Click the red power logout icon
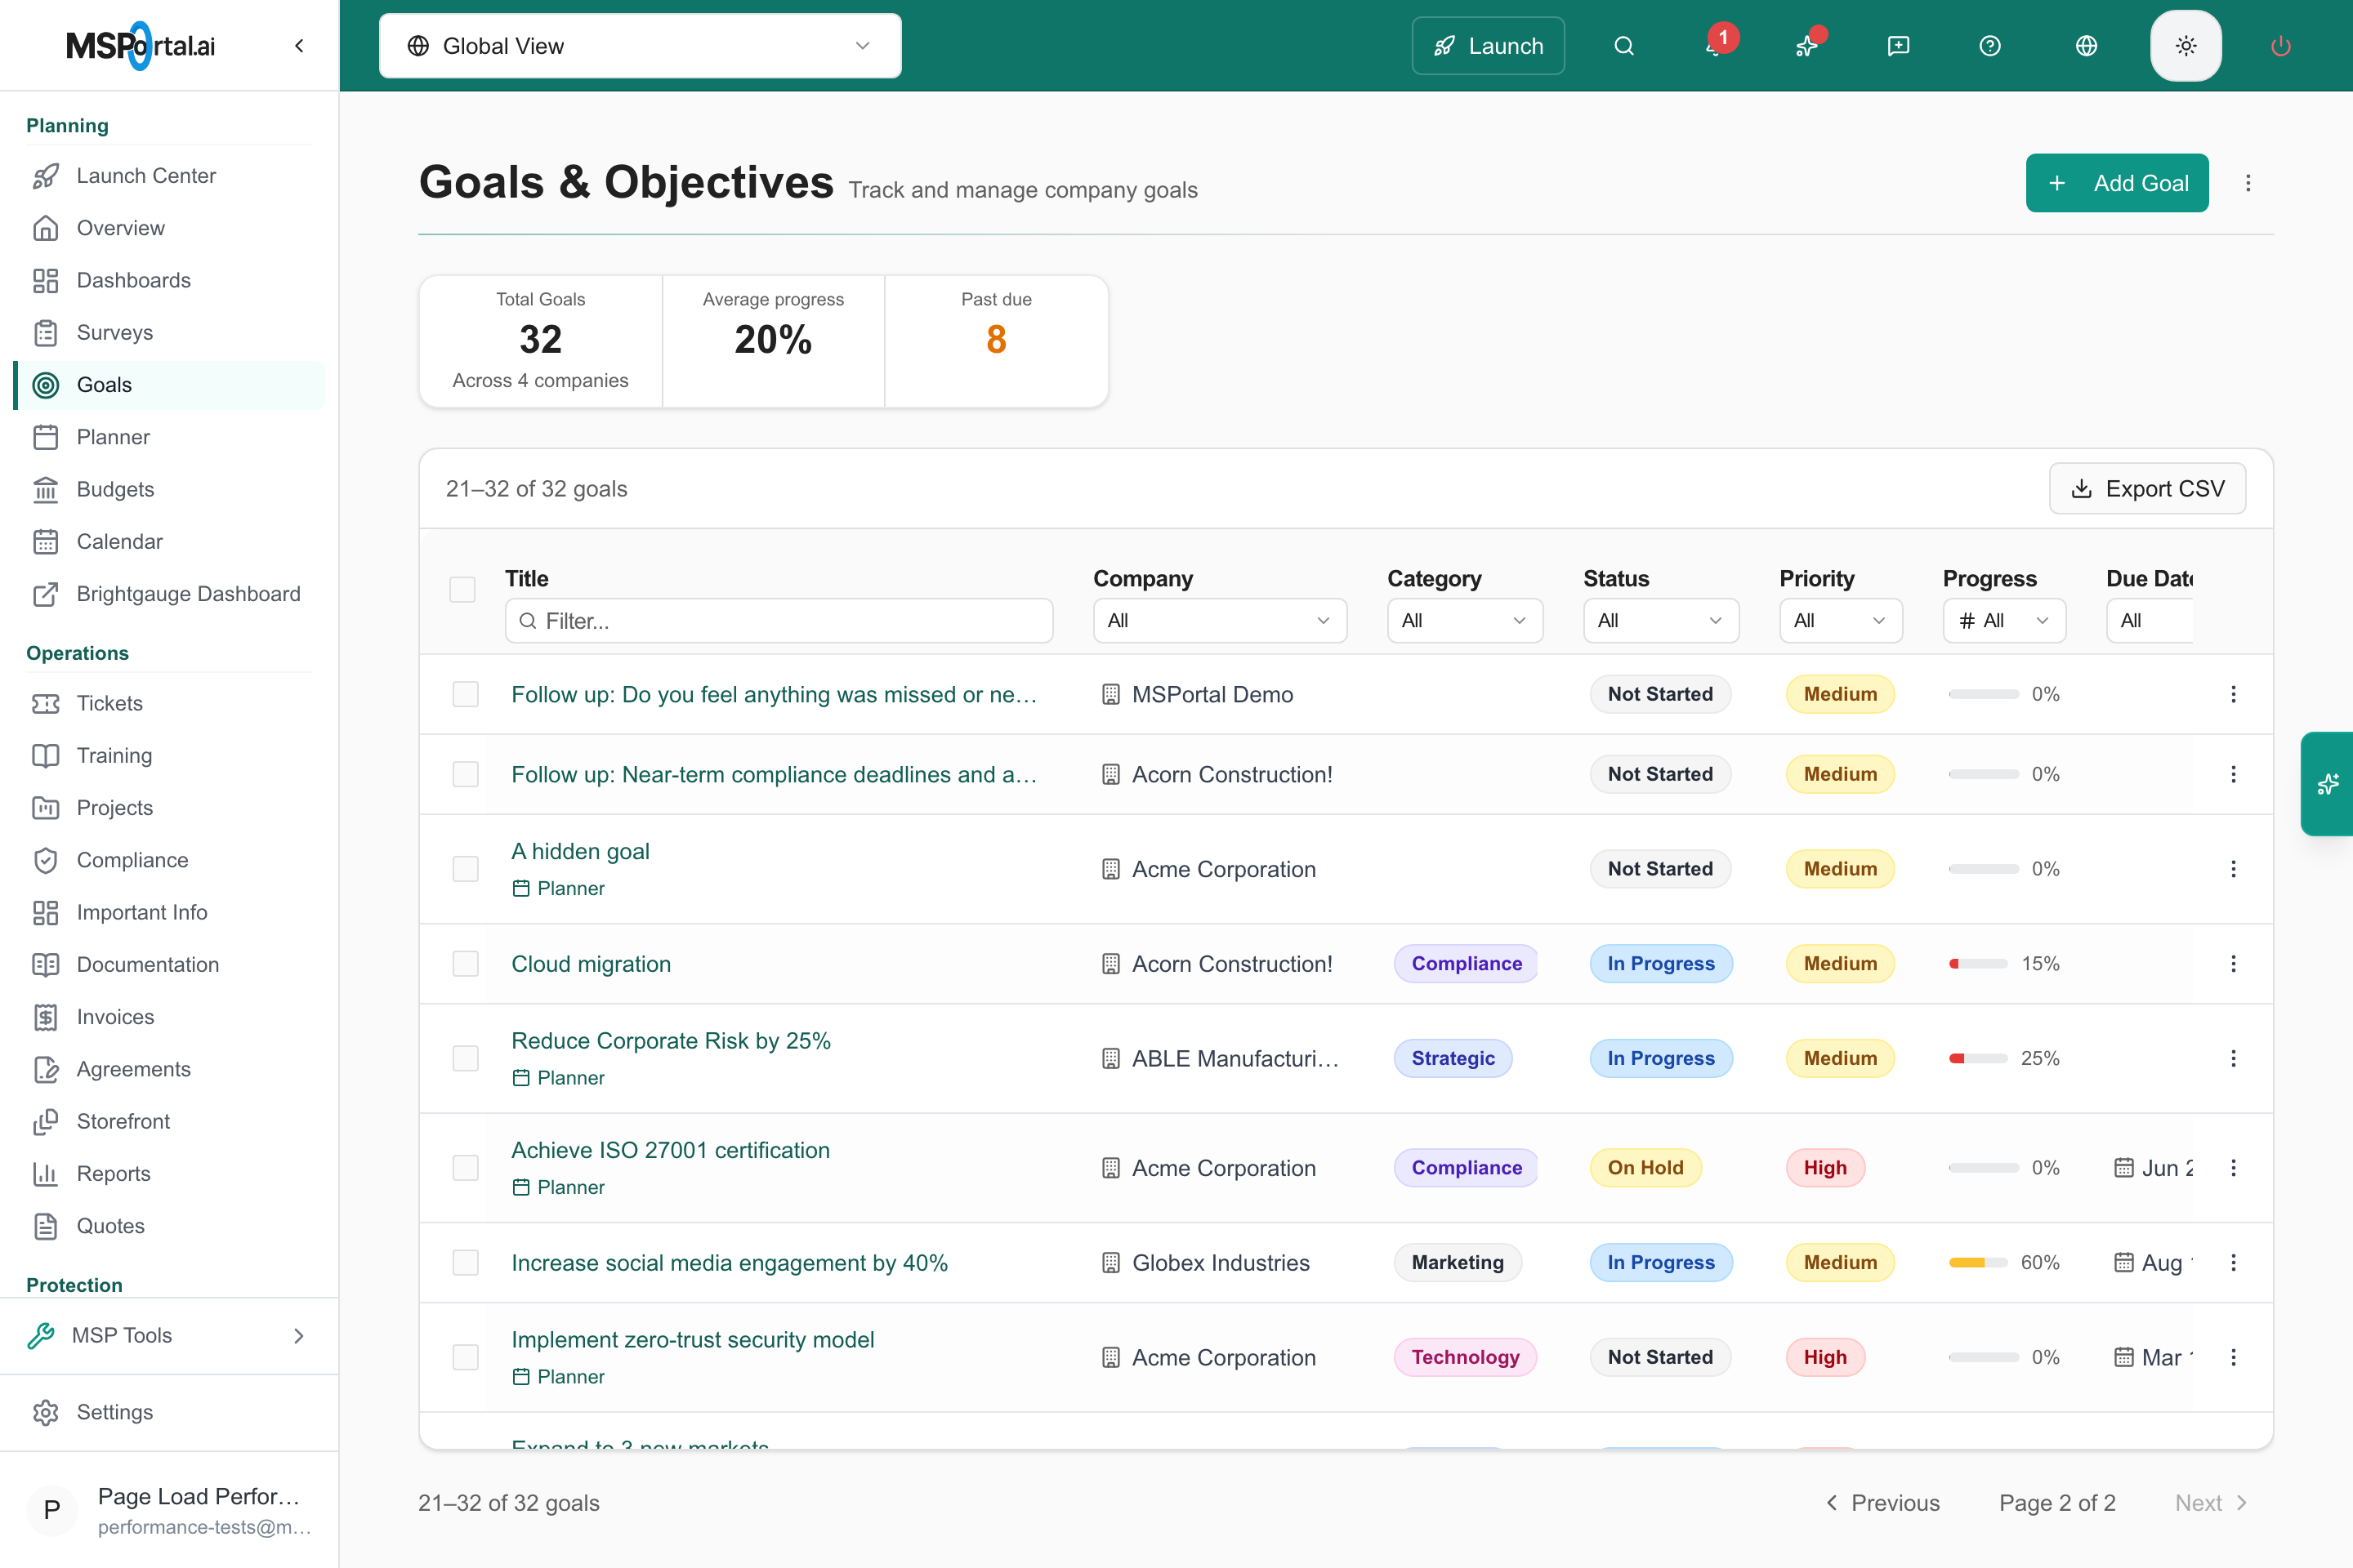2353x1568 pixels. click(2280, 46)
